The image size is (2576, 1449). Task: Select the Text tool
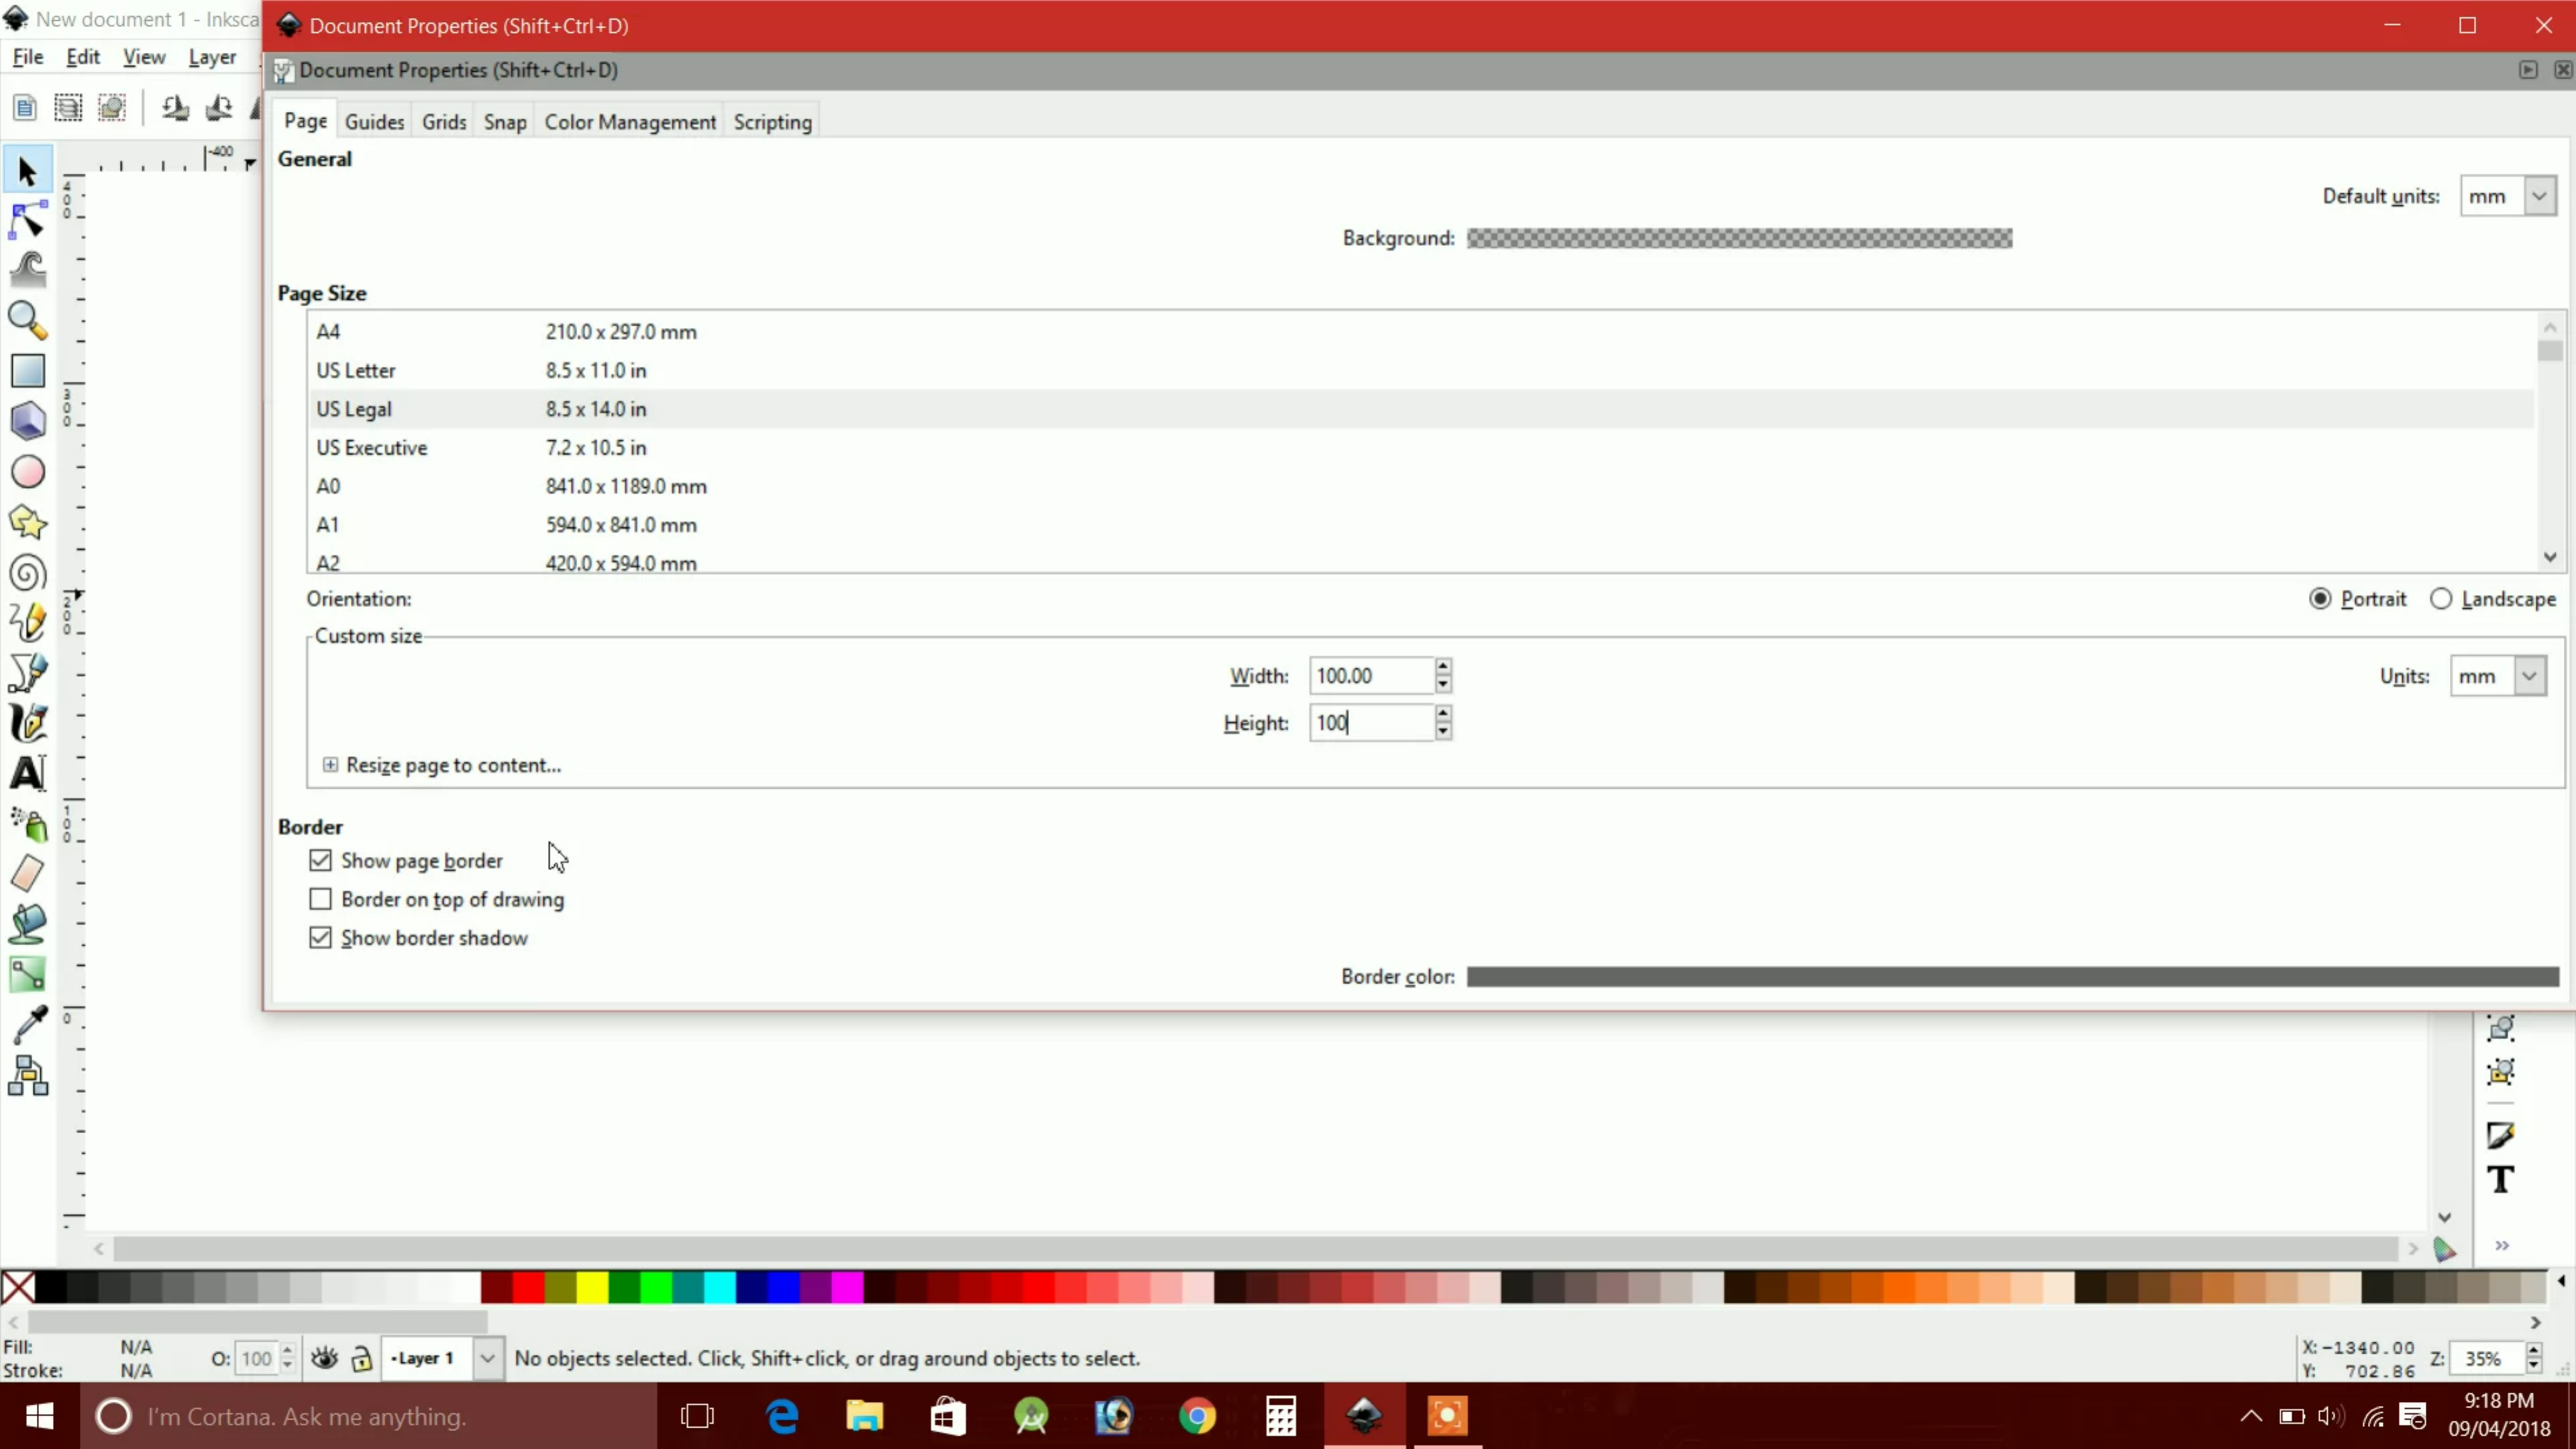click(x=27, y=773)
